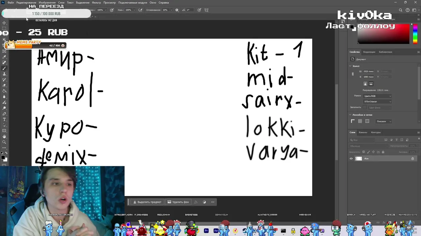Select the Move tool

[4, 23]
